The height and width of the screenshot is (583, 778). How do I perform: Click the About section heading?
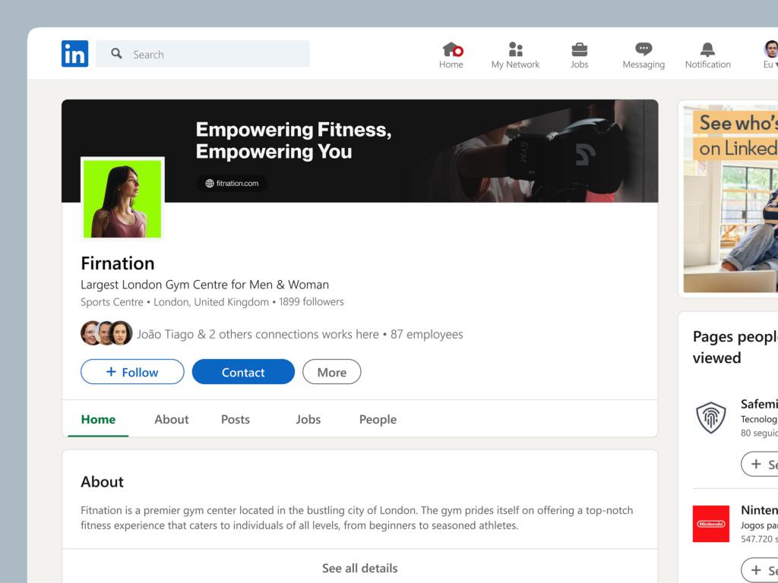[x=103, y=482]
